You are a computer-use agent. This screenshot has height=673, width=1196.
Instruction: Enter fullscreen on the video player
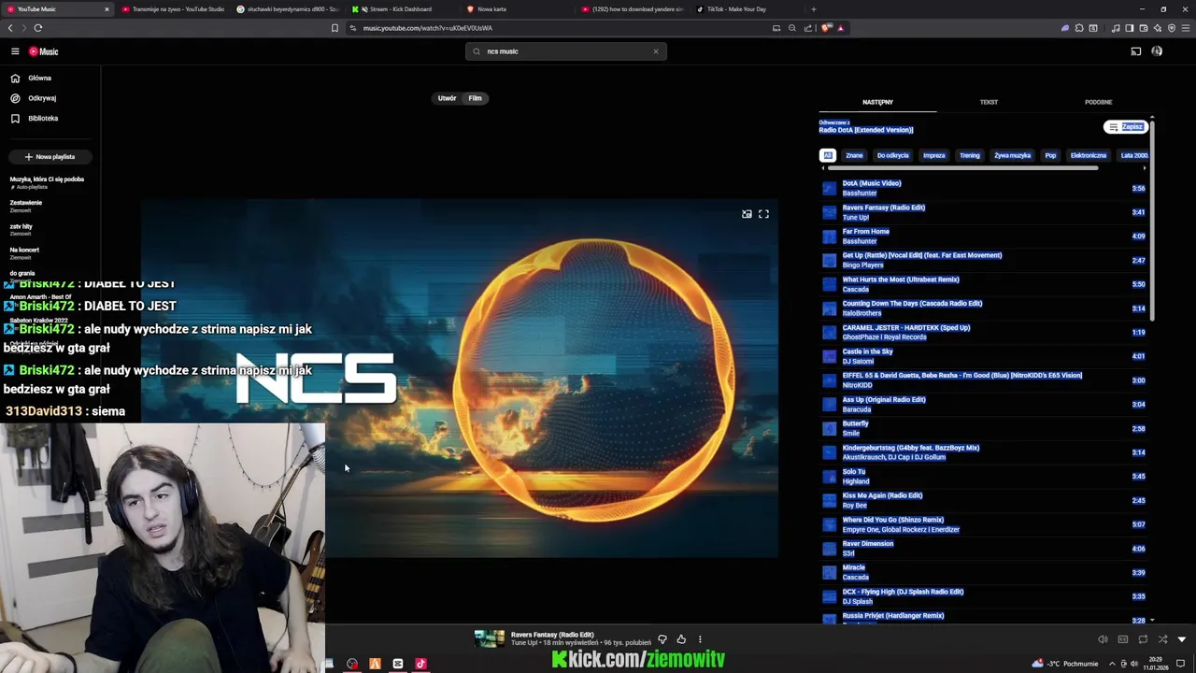[763, 214]
